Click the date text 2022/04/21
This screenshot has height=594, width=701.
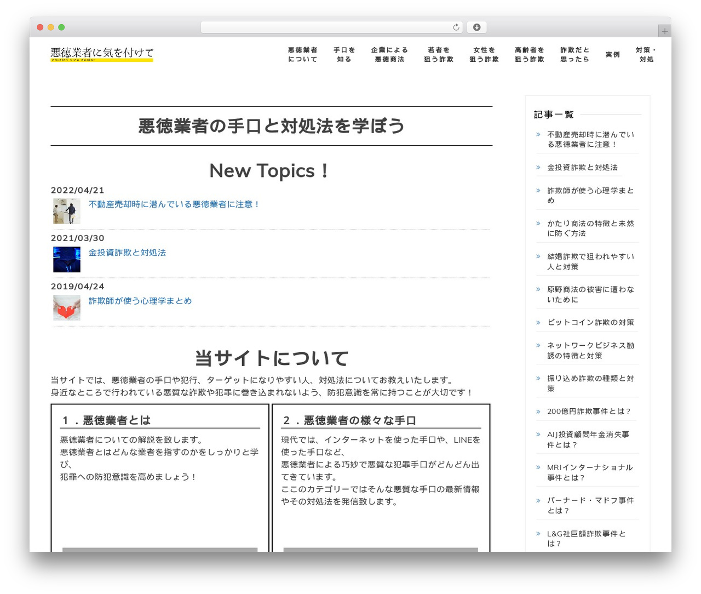77,190
